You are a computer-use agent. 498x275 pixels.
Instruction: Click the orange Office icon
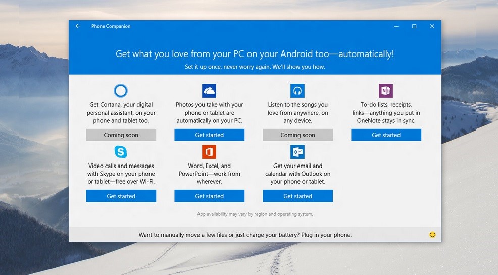coord(209,152)
